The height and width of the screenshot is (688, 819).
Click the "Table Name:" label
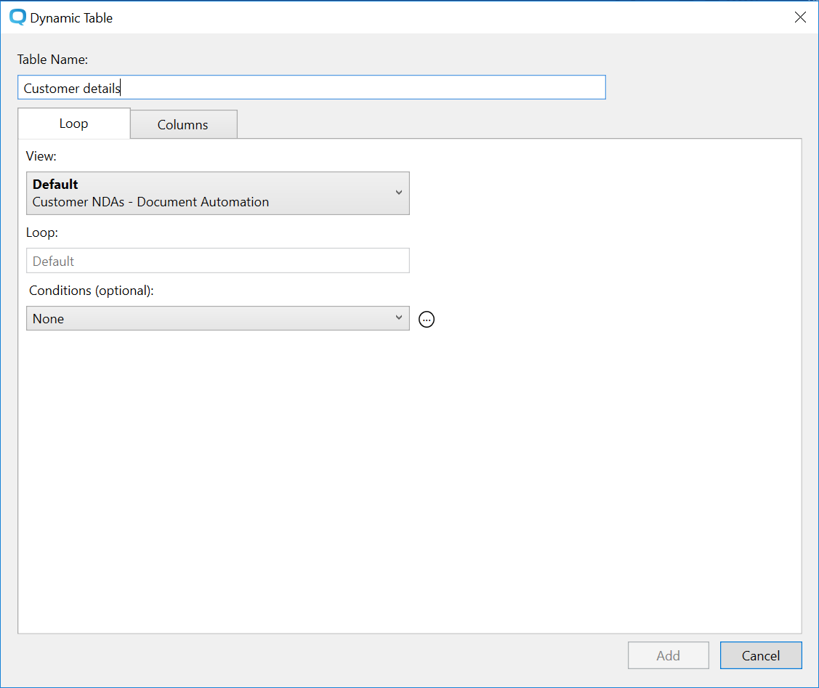pos(52,60)
